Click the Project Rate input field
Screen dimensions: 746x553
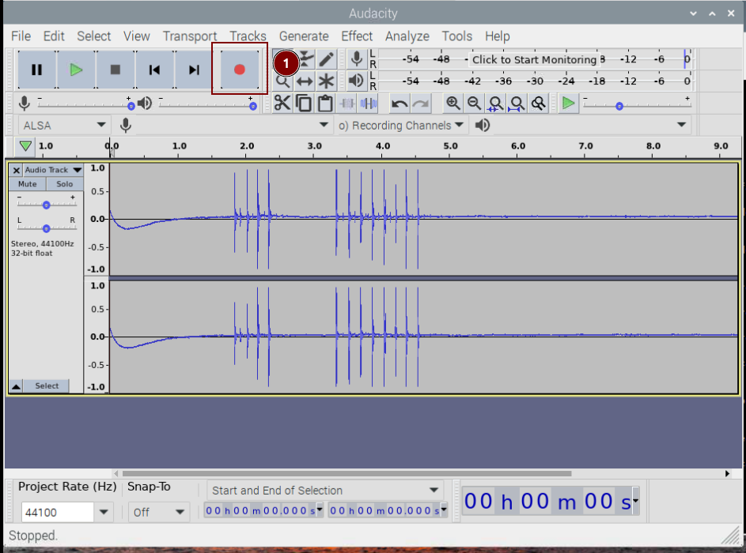pos(58,512)
